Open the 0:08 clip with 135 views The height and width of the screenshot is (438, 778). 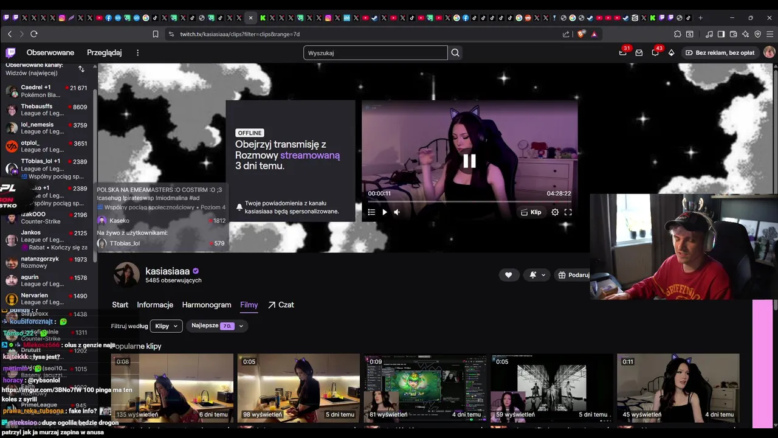(172, 388)
